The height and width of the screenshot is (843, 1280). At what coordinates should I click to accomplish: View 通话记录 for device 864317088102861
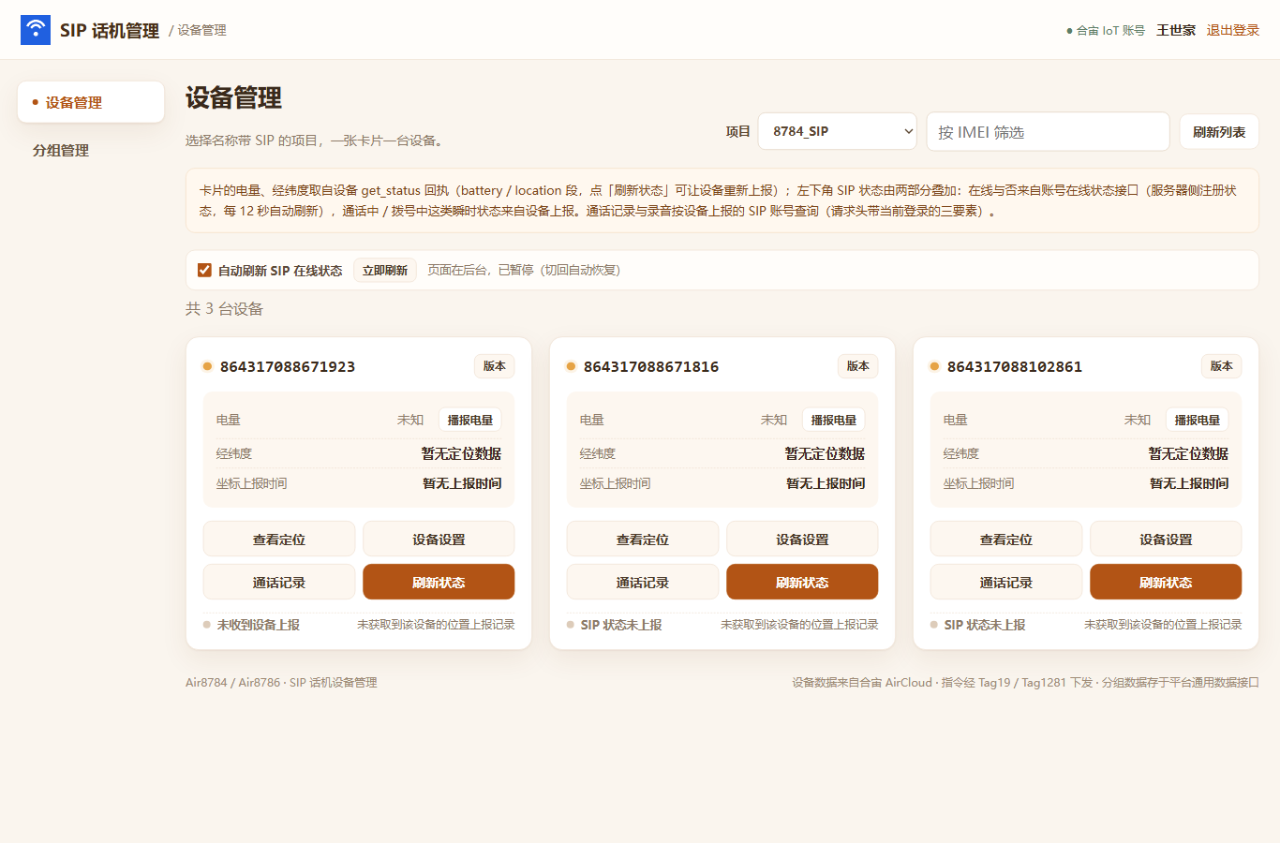click(1006, 582)
